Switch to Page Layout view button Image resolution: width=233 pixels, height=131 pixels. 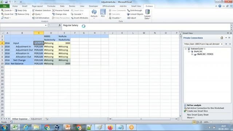pyautogui.click(x=197, y=122)
